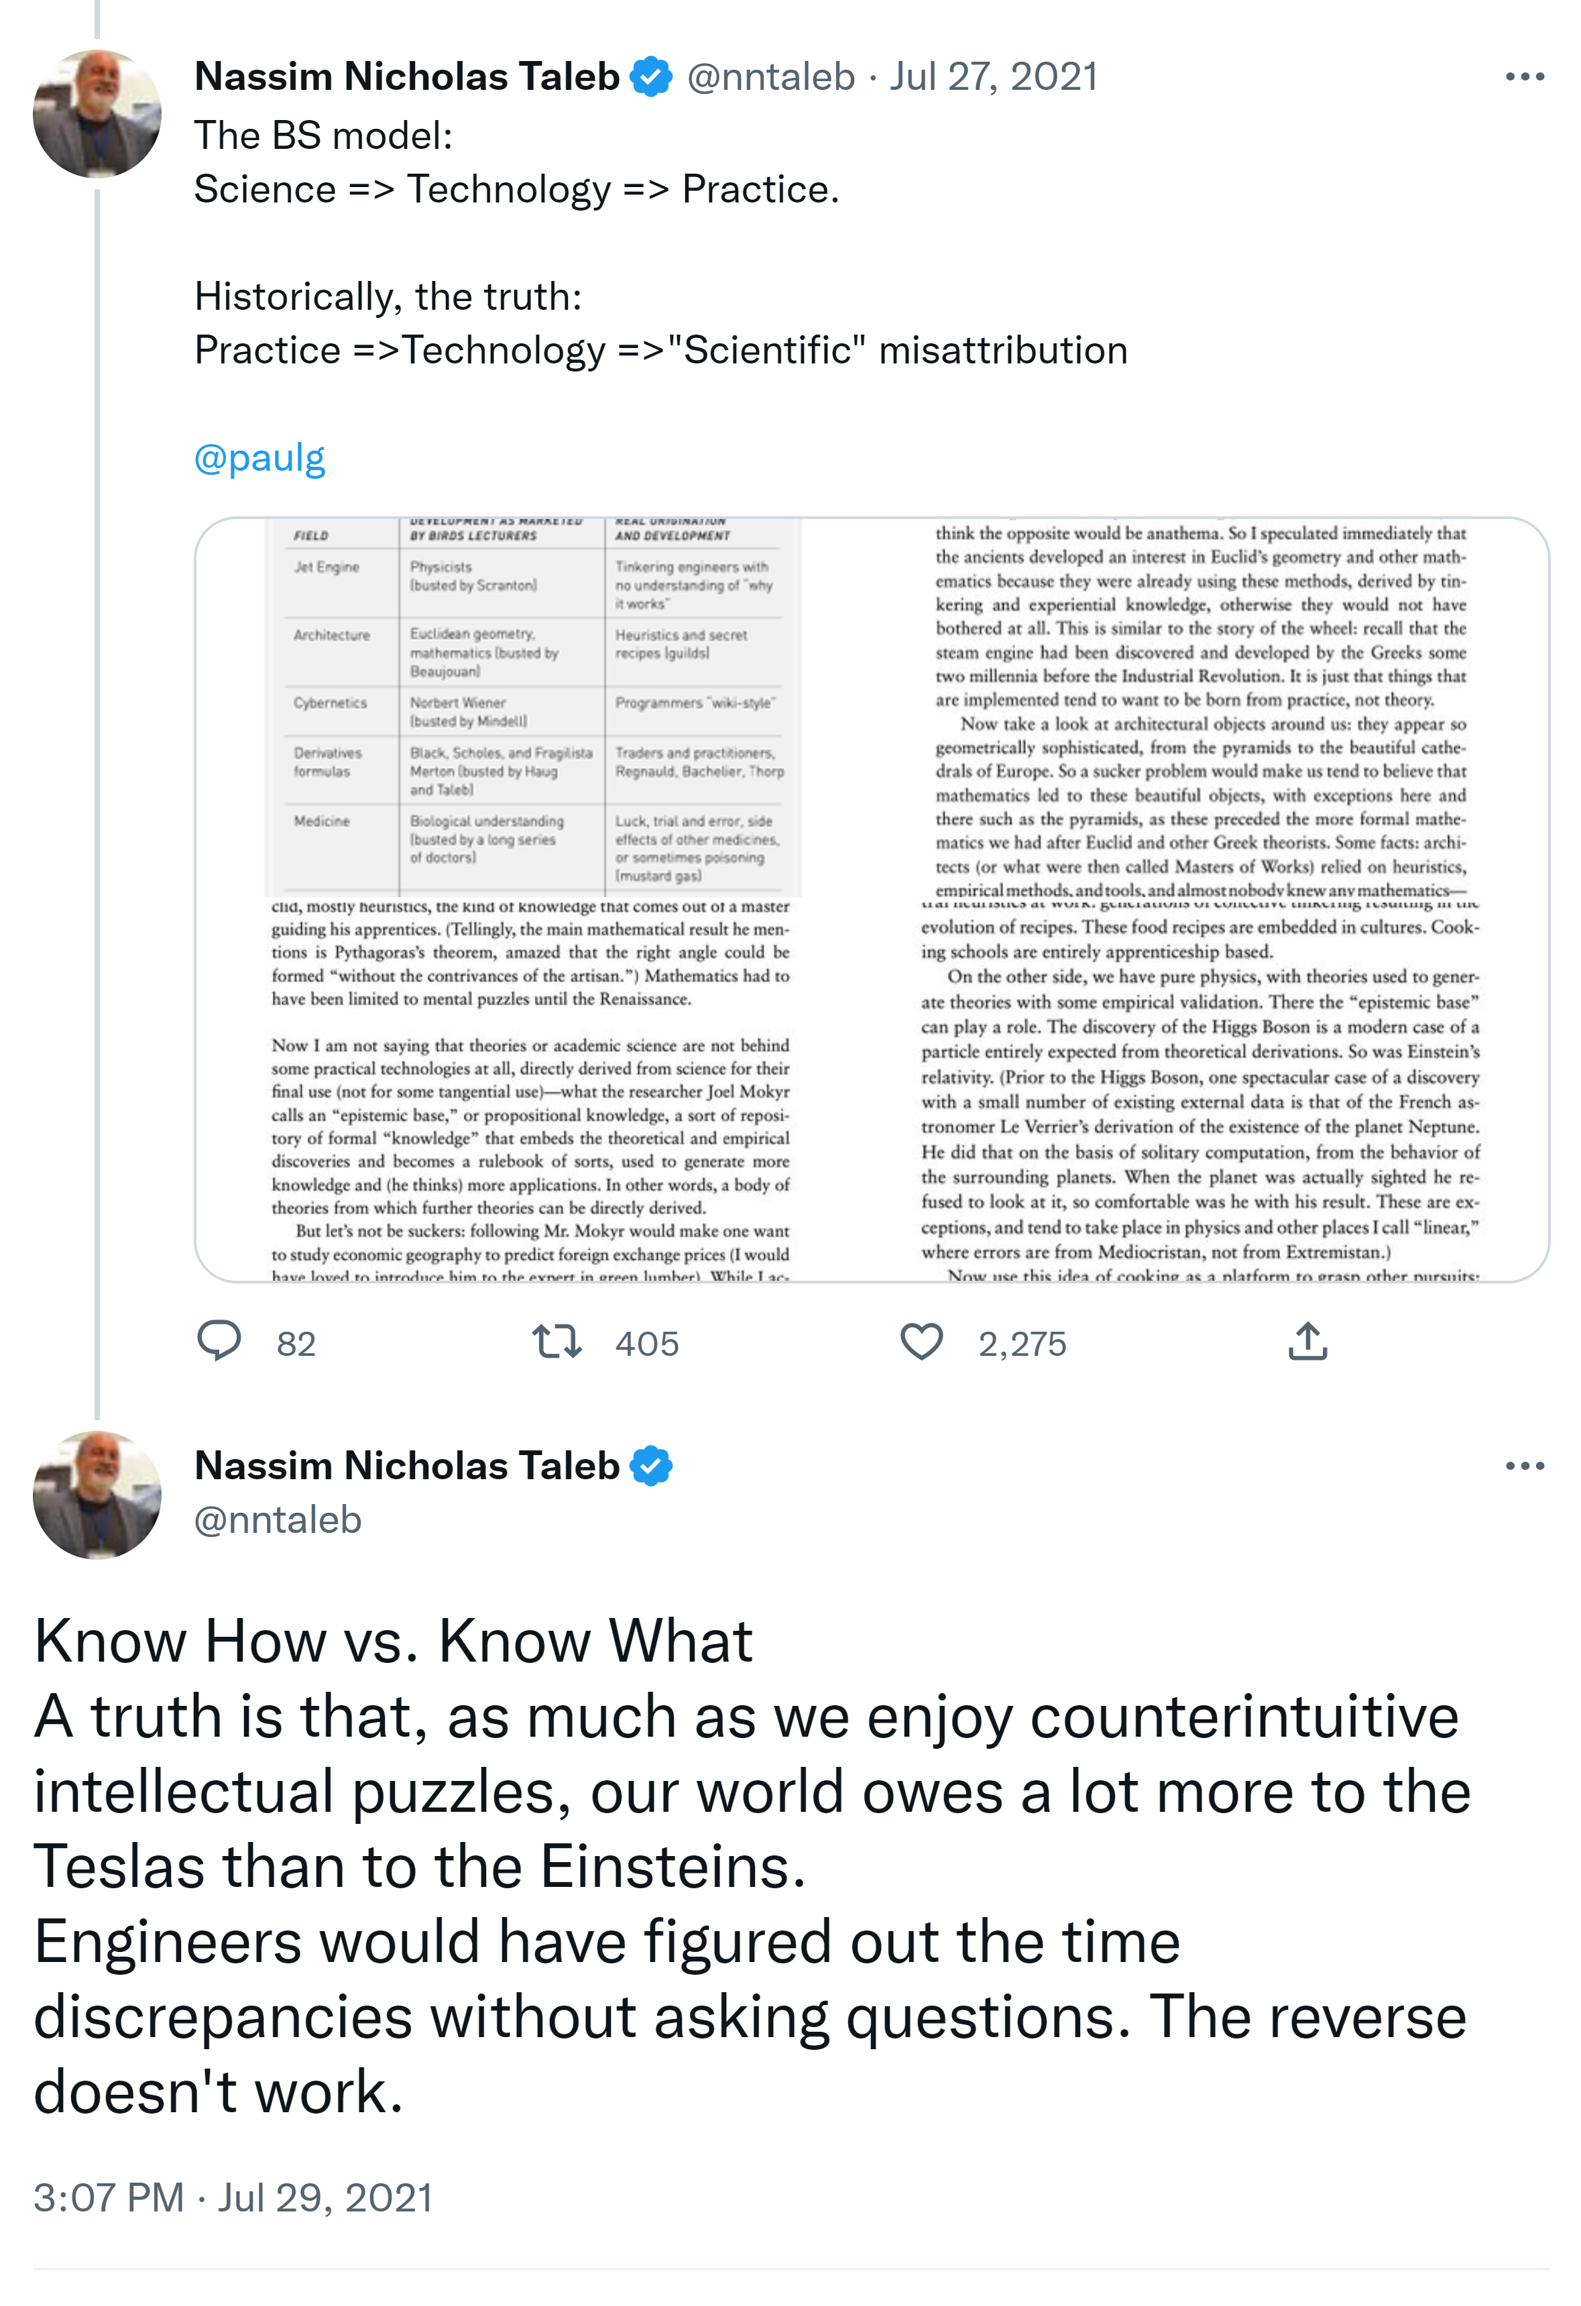Open Taleb's avatar on the first tweet

click(x=97, y=114)
